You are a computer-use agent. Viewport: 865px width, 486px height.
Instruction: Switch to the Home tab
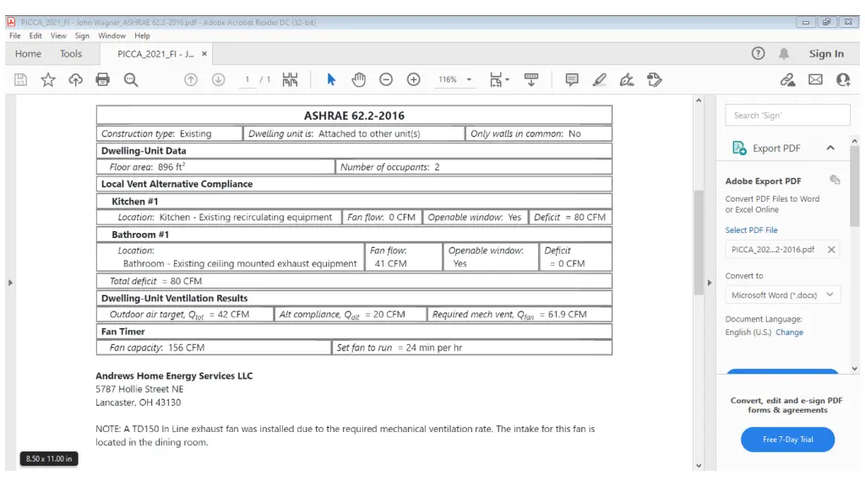[x=28, y=53]
